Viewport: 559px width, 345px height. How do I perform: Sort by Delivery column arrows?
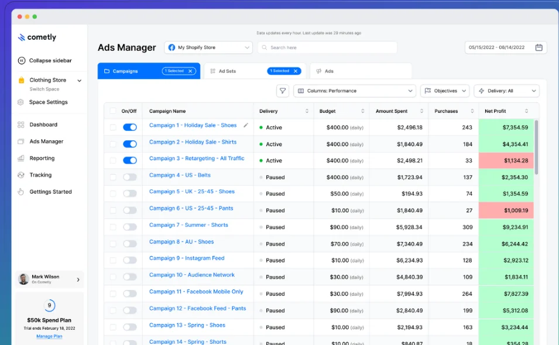307,111
